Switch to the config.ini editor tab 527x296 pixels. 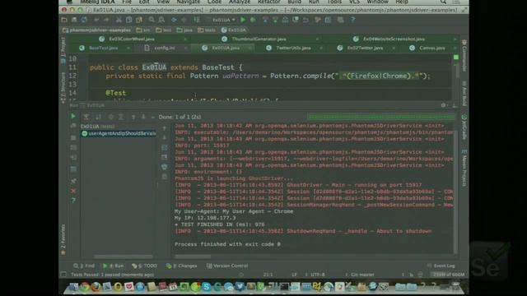(x=165, y=48)
